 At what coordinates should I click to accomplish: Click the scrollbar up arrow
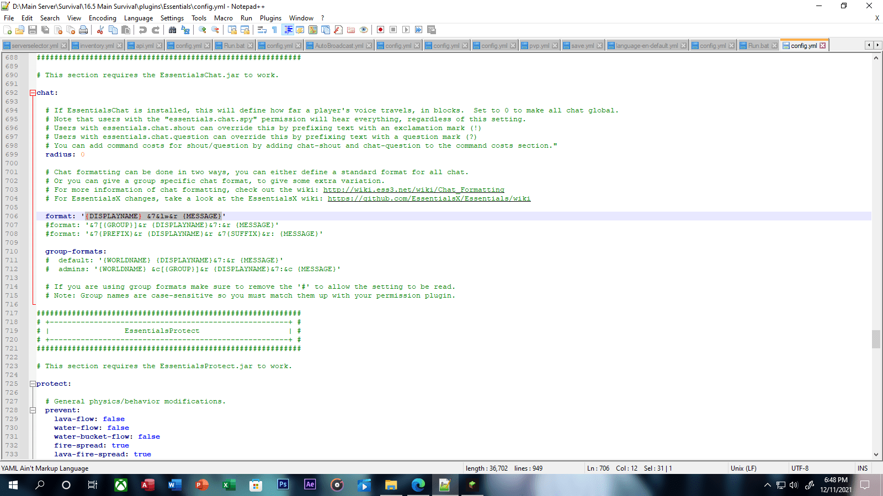click(876, 58)
